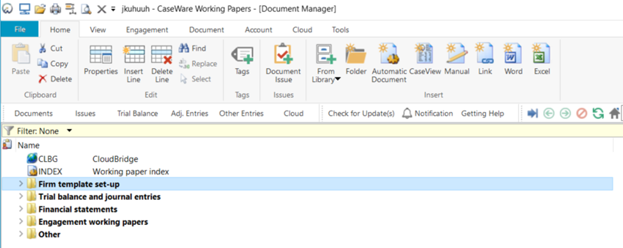Open the Filter: None dropdown arrow
This screenshot has height=248, width=623.
coord(70,131)
